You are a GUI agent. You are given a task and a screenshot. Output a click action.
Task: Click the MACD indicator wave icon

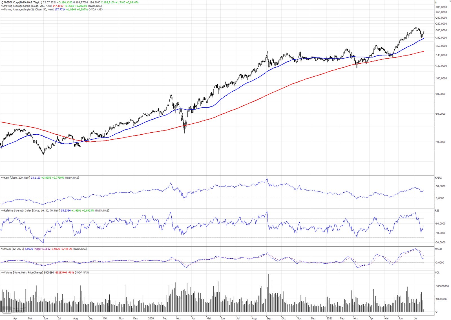tap(2, 249)
